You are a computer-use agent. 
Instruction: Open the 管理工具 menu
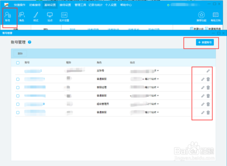80,5
